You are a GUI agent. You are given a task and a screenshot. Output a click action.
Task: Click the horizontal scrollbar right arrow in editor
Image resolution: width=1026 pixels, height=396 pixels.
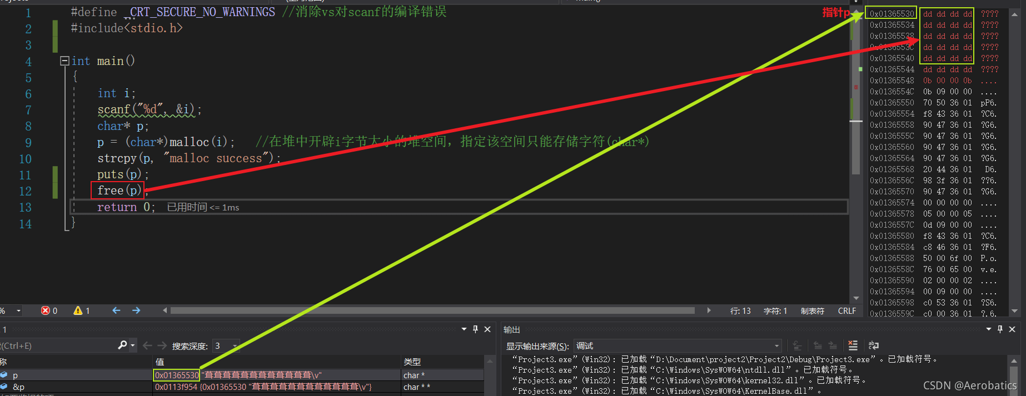click(709, 310)
